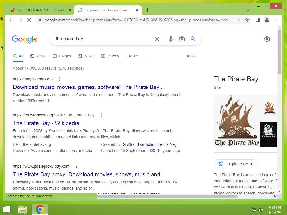Image resolution: width=287 pixels, height=215 pixels.
Task: Click Chrome icon in the taskbar
Action: [40, 209]
